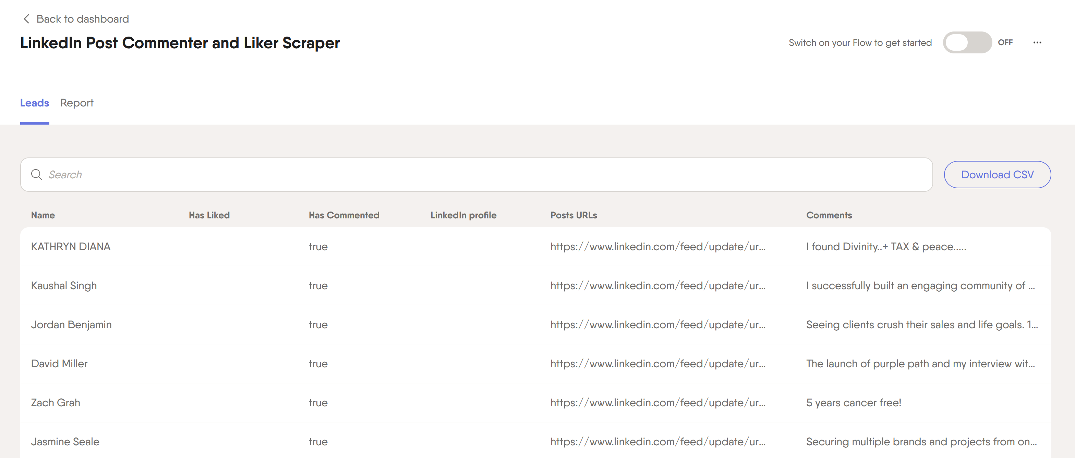1075x458 pixels.
Task: Open the three-dots more options menu
Action: pyautogui.click(x=1037, y=42)
